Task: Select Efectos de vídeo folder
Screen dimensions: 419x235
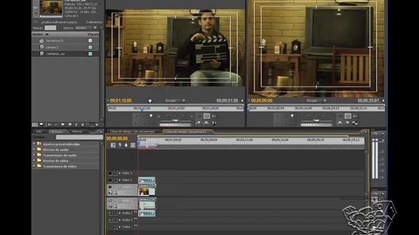Action: coord(56,161)
